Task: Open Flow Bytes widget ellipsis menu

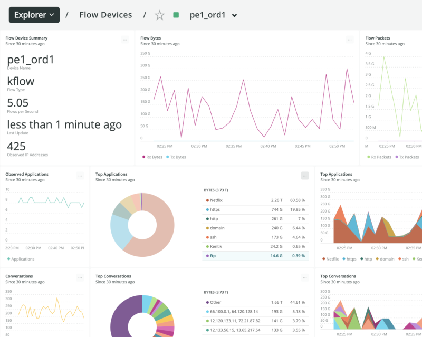Action: coord(350,40)
